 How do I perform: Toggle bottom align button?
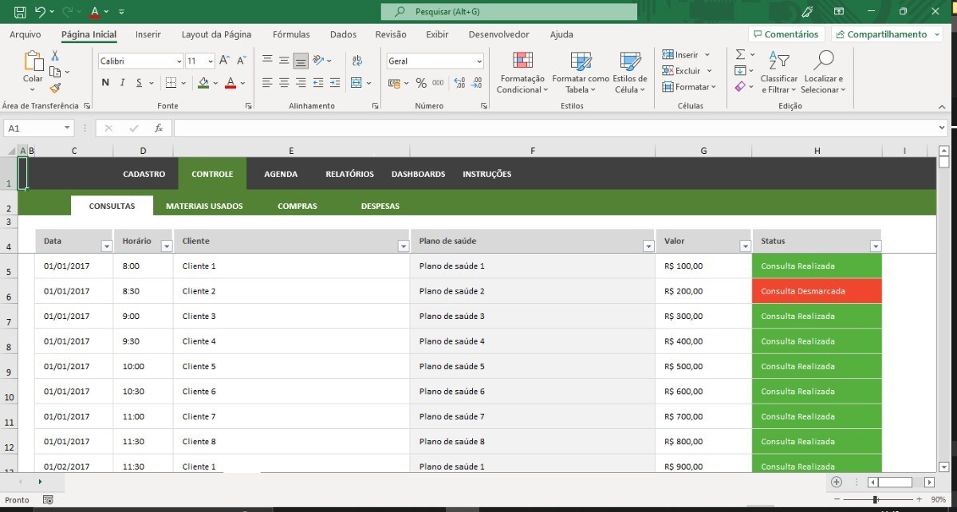tap(301, 61)
